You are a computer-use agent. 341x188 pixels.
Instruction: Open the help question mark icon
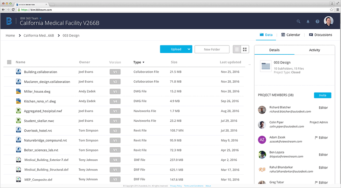point(317,22)
